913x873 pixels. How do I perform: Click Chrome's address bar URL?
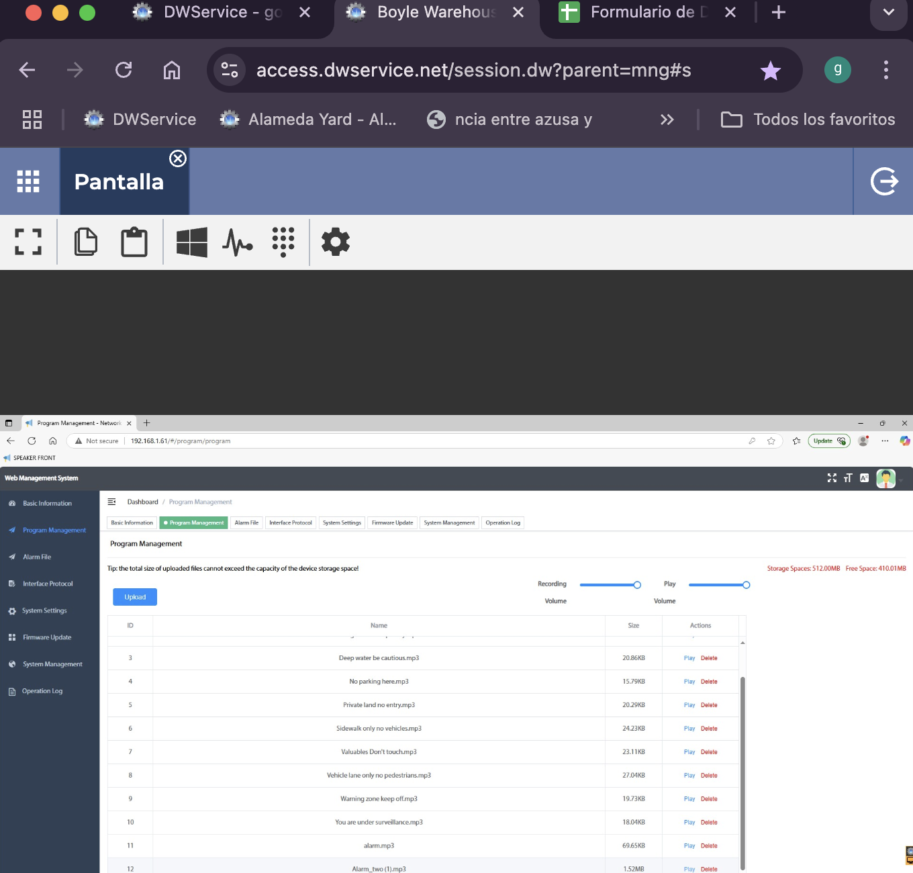(473, 70)
